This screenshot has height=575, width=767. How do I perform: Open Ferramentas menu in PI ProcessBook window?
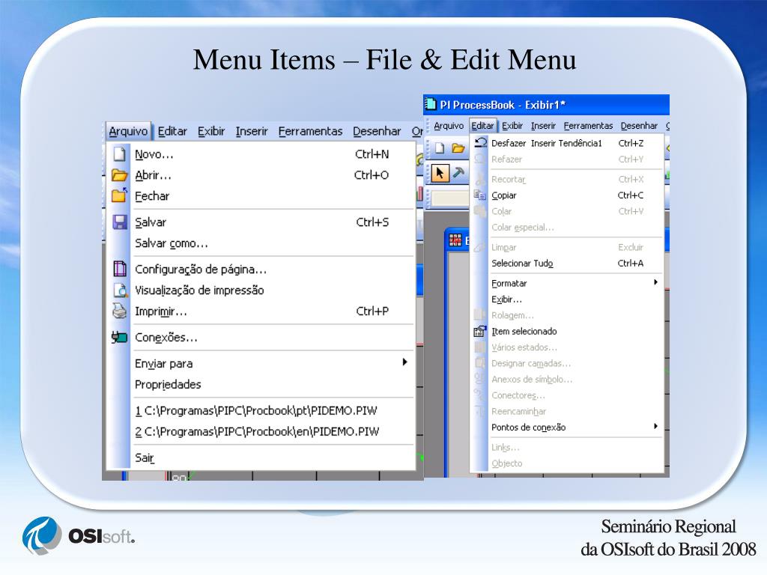click(x=588, y=126)
